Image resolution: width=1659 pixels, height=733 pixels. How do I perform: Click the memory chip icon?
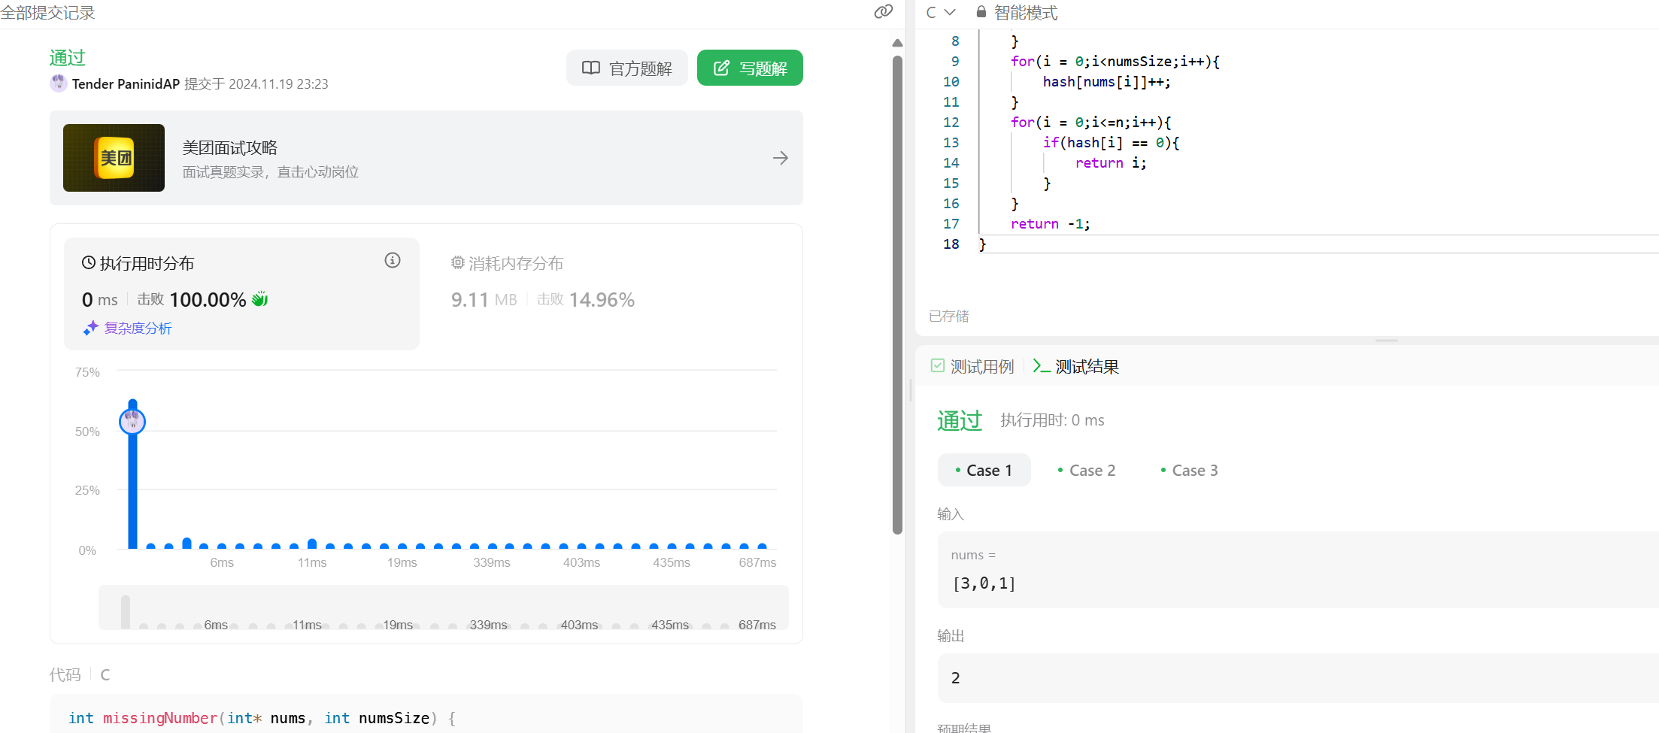457,263
